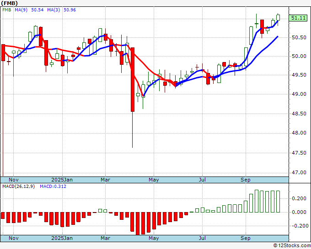Click the 2025Jan label on MACD axis
Screen dimensions: 311x249
click(x=62, y=238)
